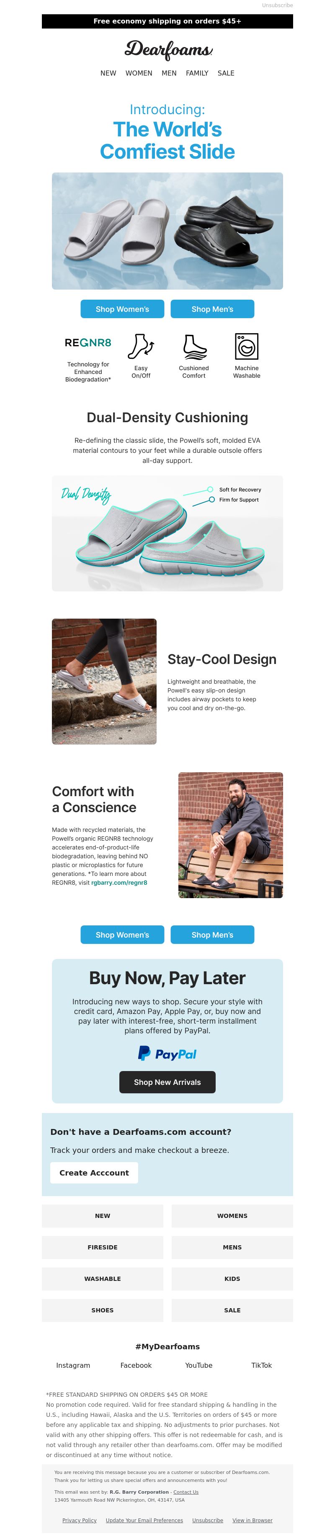This screenshot has width=335, height=1539.
Task: Open the Instagram social link
Action: [x=73, y=1366]
